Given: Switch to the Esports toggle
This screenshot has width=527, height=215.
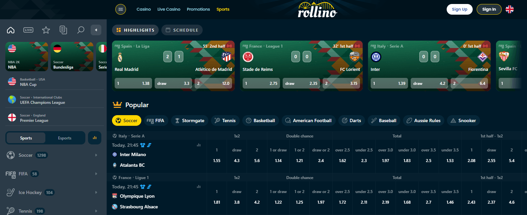Looking at the screenshot, I should (65, 138).
